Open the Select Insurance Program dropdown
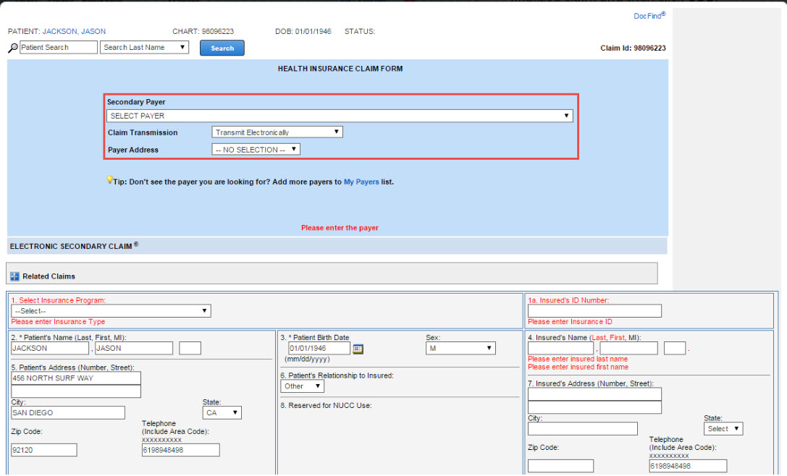 click(111, 311)
